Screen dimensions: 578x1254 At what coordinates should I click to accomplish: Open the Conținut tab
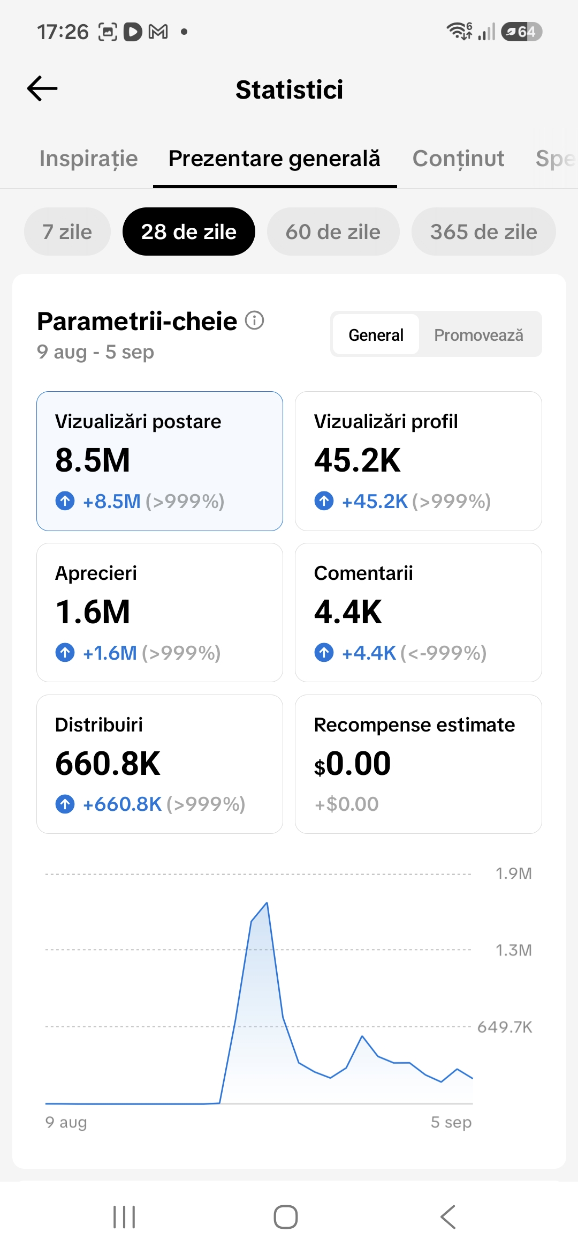[459, 159]
